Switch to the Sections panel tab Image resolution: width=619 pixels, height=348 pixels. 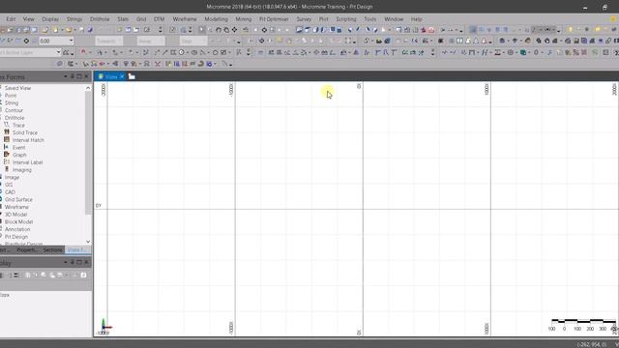[52, 249]
